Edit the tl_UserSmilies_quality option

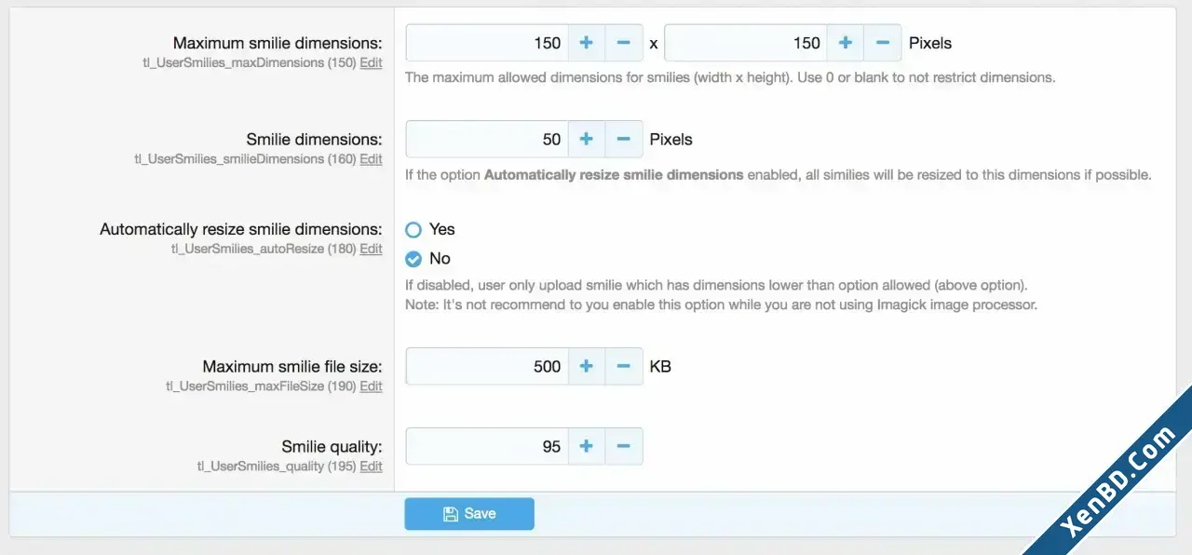[371, 467]
